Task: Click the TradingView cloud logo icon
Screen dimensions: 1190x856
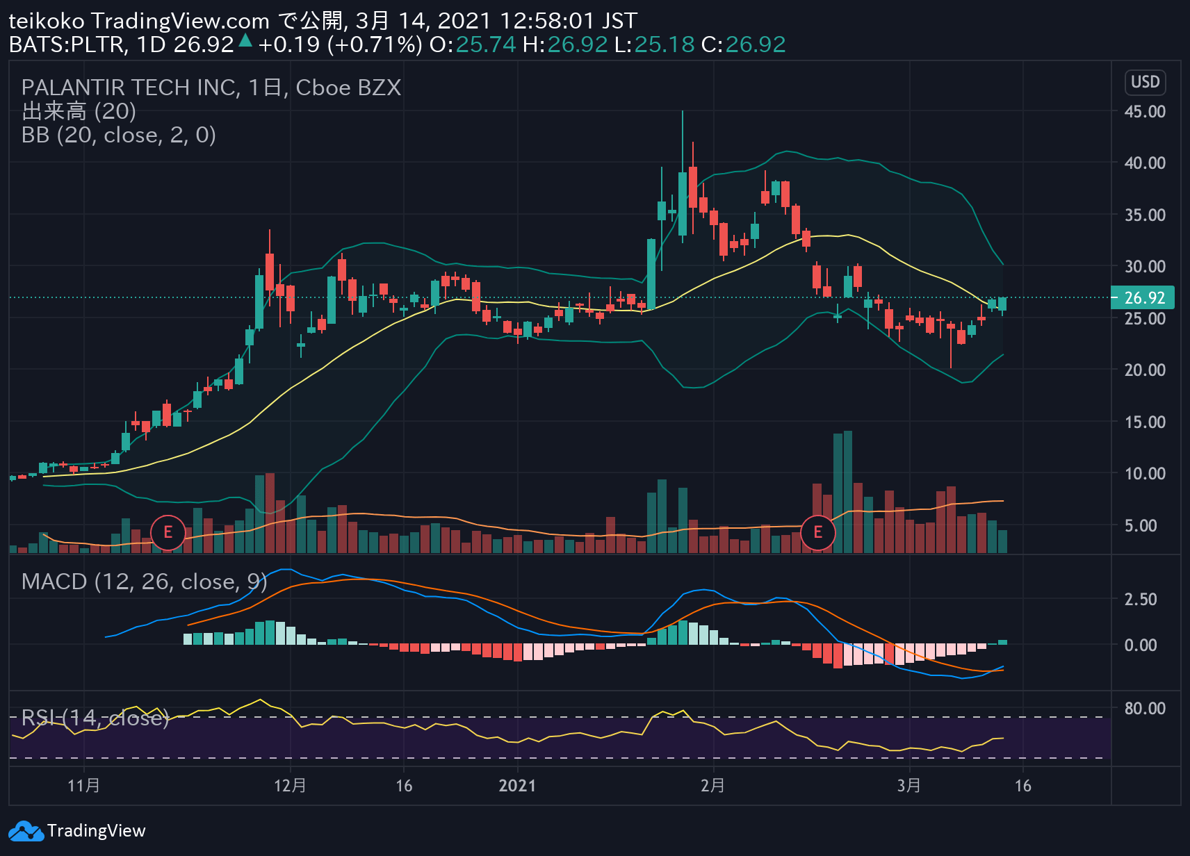Action: tap(26, 831)
